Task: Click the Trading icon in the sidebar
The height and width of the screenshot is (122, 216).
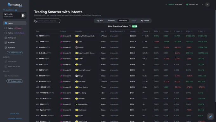Action: [6, 23]
